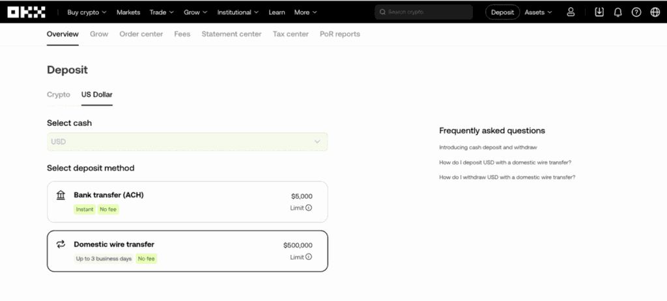The height and width of the screenshot is (301, 667).
Task: Expand the Institutional menu
Action: tap(238, 12)
